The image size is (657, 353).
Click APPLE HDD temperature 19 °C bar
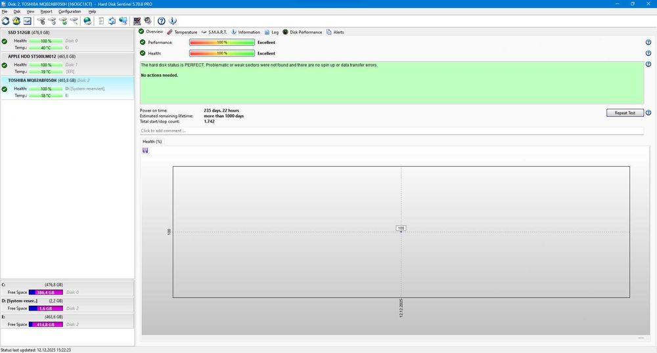pyautogui.click(x=46, y=72)
